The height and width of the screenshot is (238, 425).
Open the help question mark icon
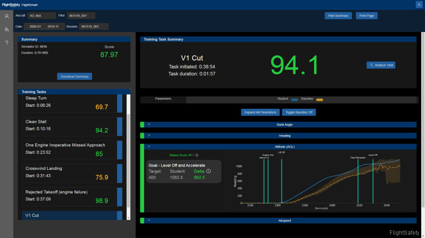(x=7, y=43)
